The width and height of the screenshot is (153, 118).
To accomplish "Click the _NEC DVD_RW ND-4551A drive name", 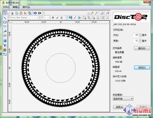I will (x=124, y=24).
